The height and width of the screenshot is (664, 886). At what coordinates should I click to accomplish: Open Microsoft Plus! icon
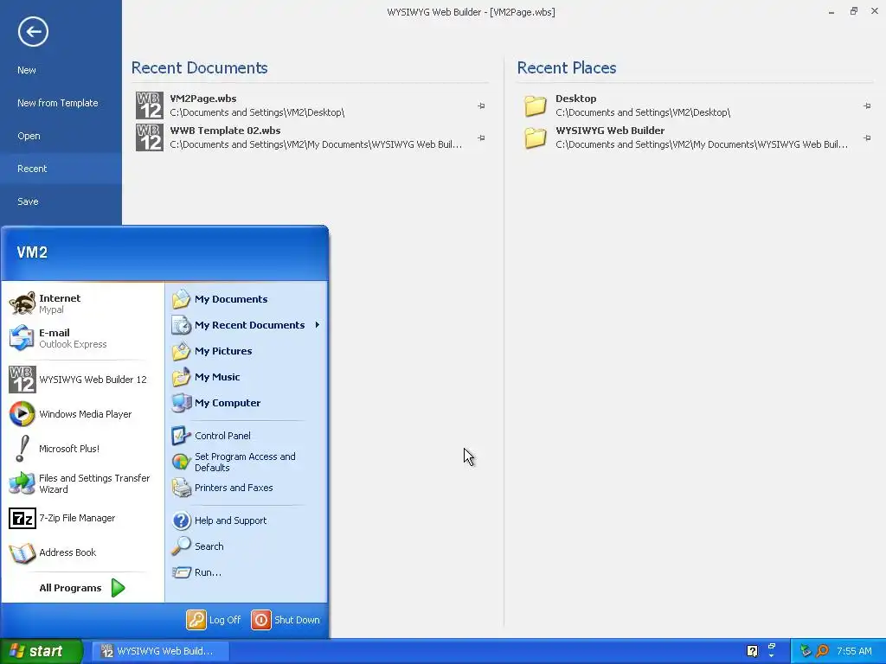[22, 449]
